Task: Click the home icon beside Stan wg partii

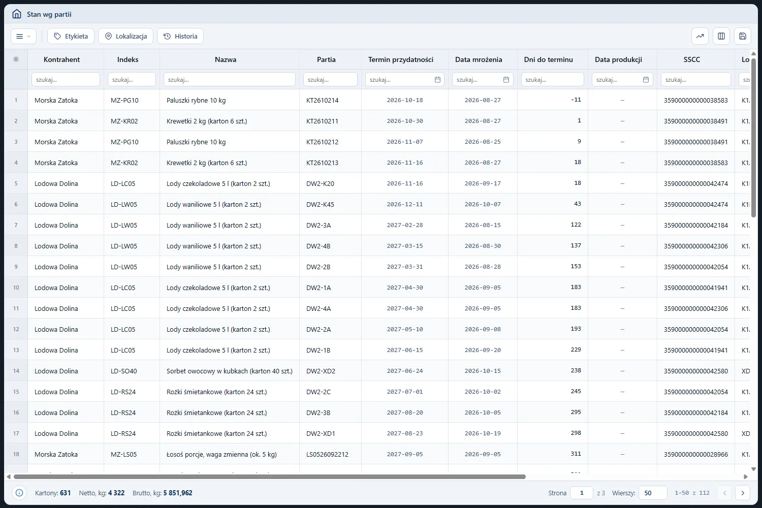Action: point(17,14)
